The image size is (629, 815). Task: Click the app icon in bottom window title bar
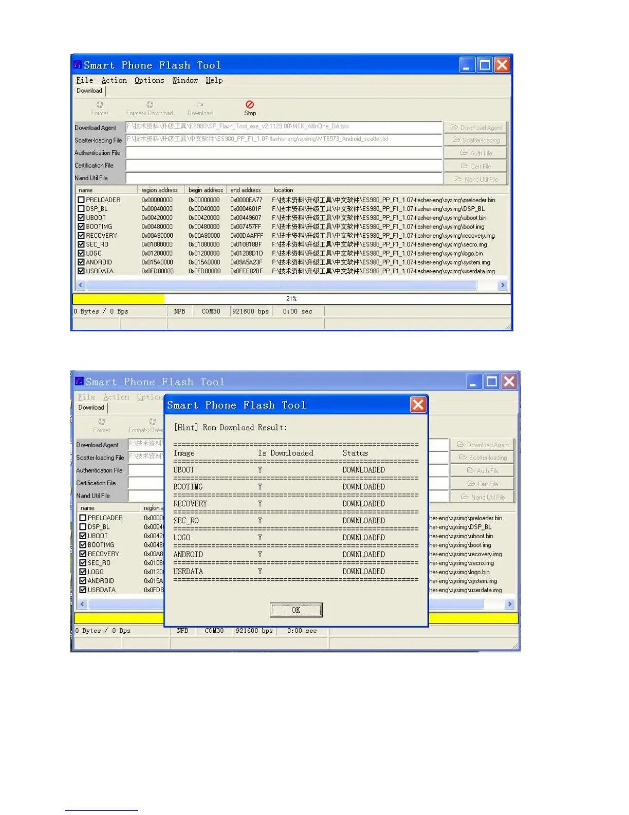coord(79,381)
